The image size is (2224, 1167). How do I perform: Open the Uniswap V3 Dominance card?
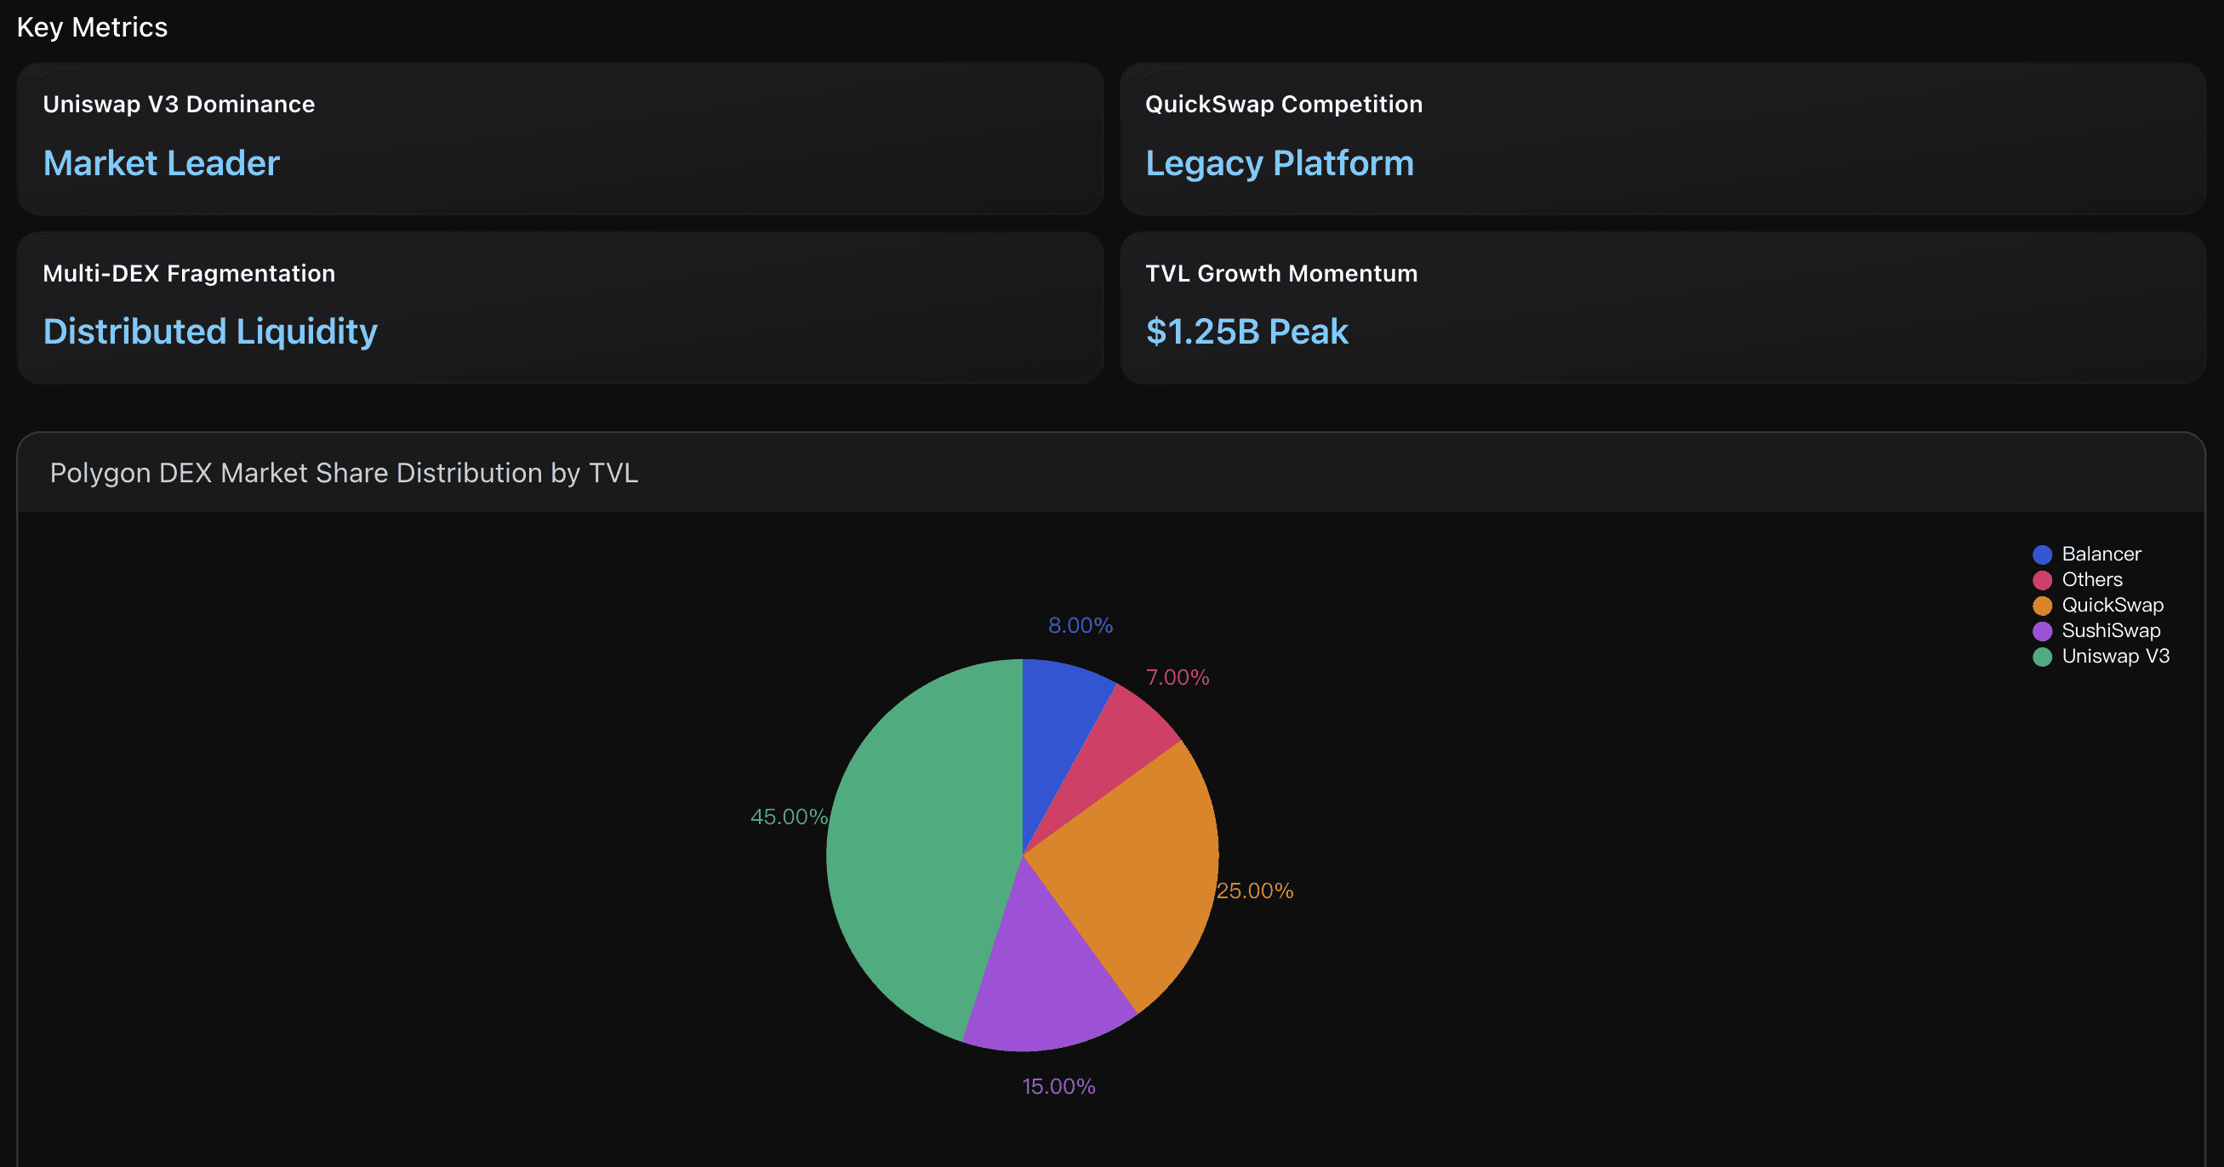tap(561, 139)
